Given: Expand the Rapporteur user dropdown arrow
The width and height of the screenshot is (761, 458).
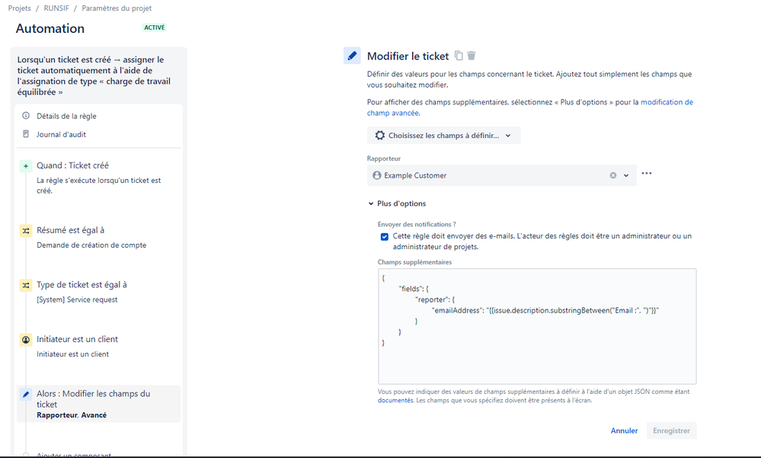Looking at the screenshot, I should click(626, 175).
